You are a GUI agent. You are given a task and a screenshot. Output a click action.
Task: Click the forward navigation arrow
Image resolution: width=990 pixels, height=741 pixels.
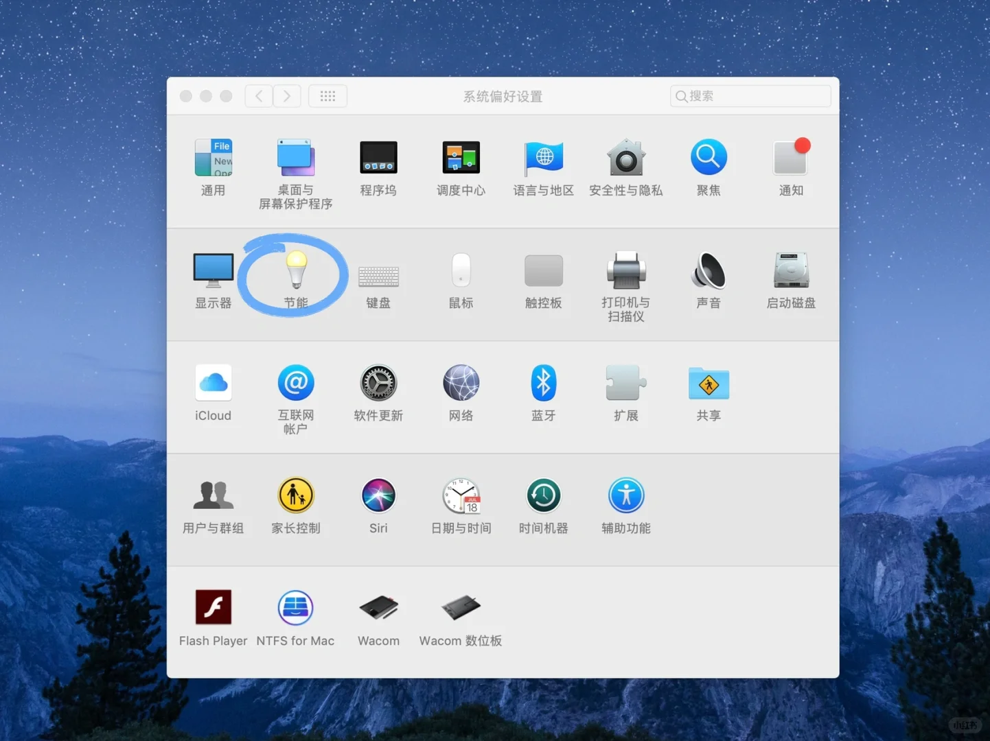[x=287, y=96]
